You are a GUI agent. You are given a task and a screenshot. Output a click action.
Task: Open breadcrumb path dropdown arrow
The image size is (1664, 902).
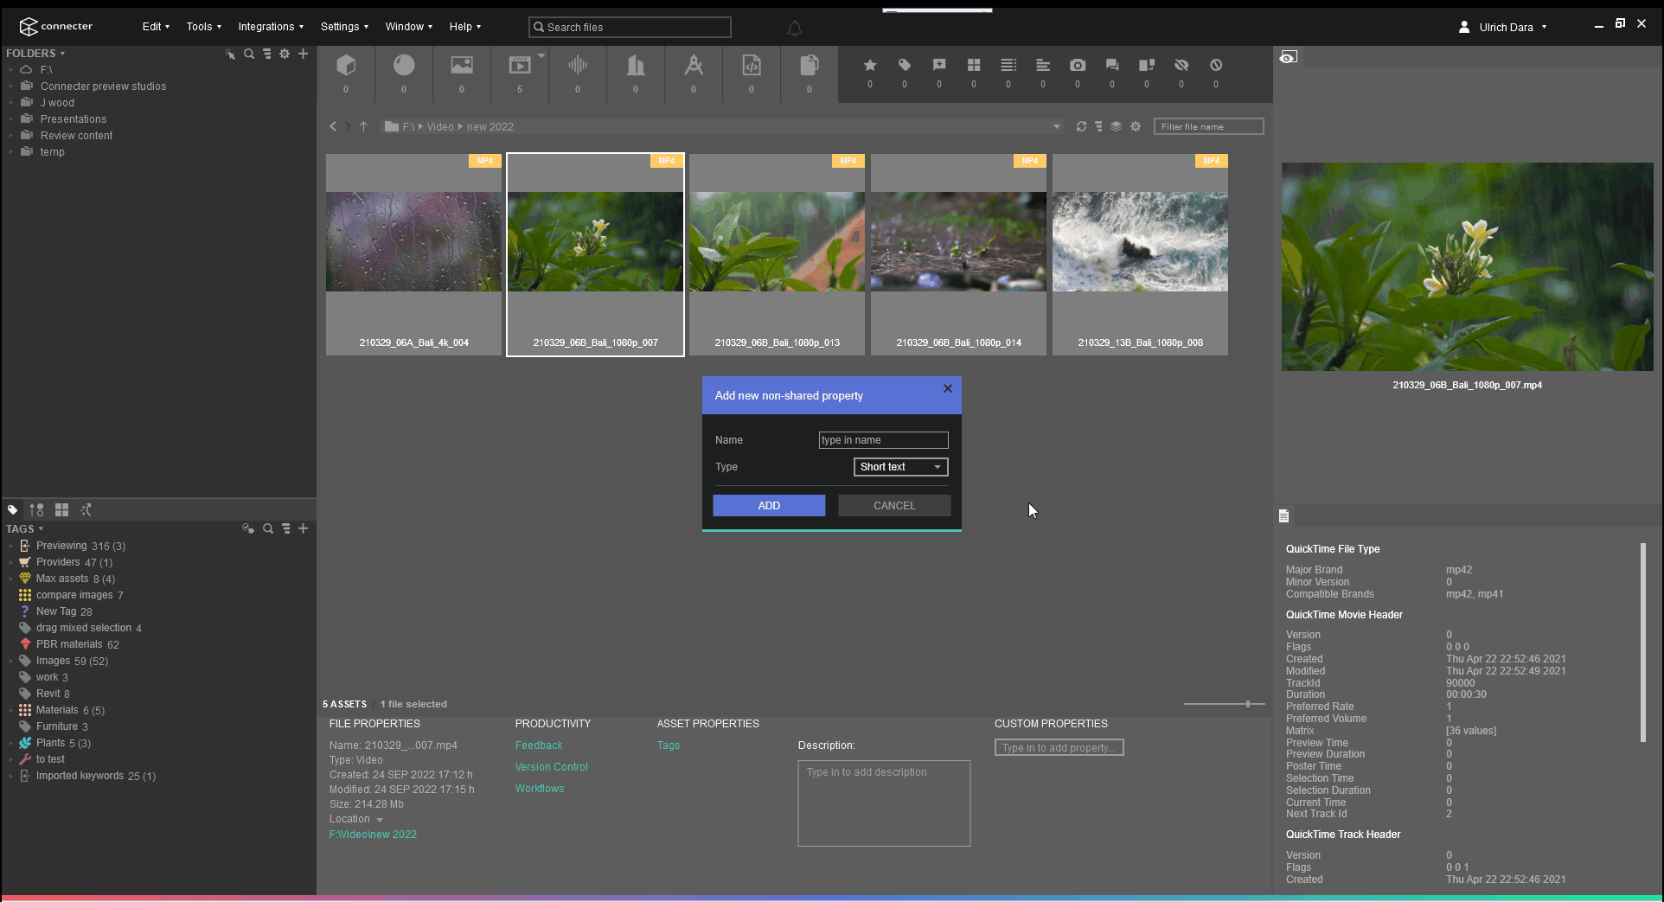1057,126
